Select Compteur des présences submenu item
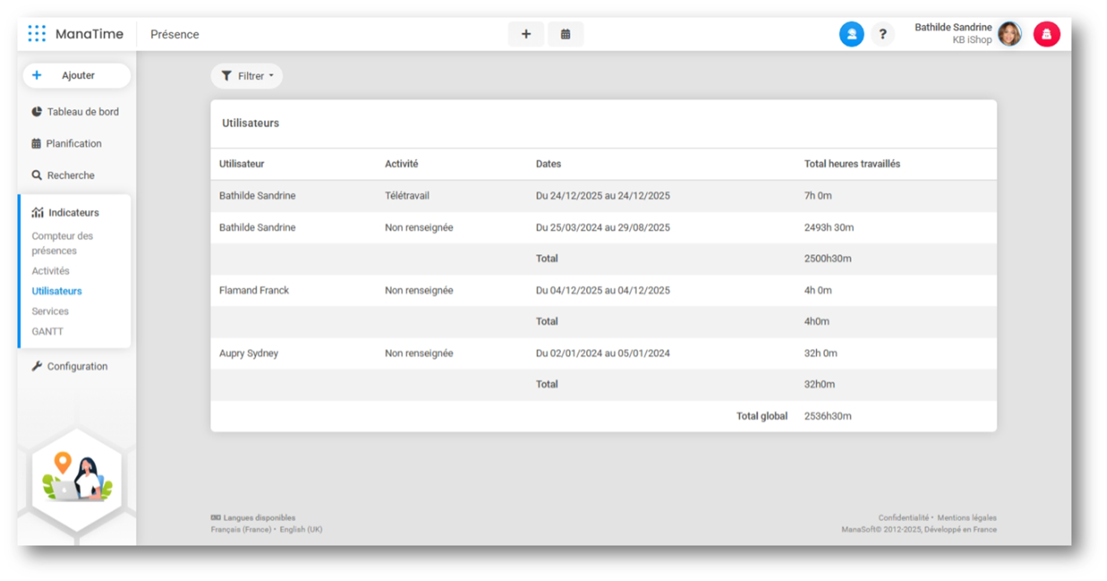Image resolution: width=1107 pixels, height=581 pixels. tap(62, 243)
